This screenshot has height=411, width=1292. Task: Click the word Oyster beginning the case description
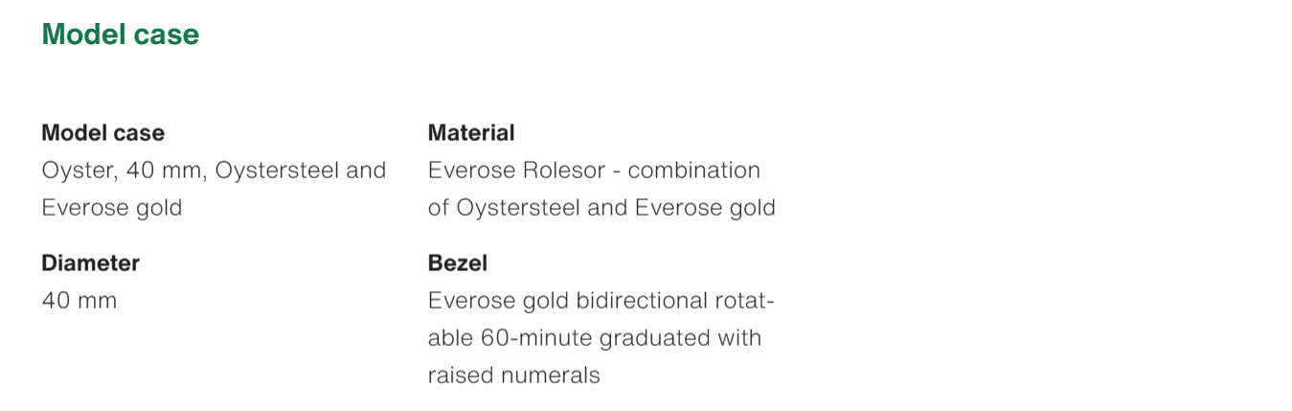(x=76, y=171)
